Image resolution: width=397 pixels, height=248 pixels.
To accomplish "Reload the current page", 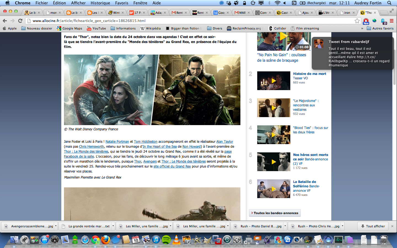I will pyautogui.click(x=20, y=21).
